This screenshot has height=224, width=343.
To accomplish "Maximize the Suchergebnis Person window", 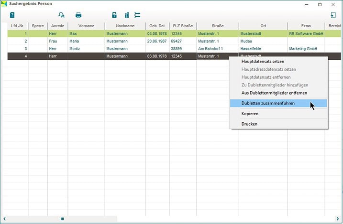I will 320,4.
